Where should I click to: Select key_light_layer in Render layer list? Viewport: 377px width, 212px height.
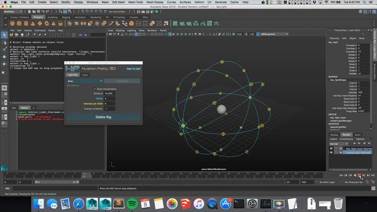click(x=358, y=148)
